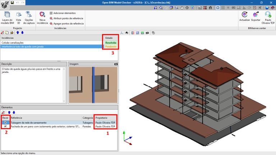Image resolution: width=276 pixels, height=155 pixels.
Task: Click Apagar pontos de referência
Action: pyautogui.click(x=66, y=24)
